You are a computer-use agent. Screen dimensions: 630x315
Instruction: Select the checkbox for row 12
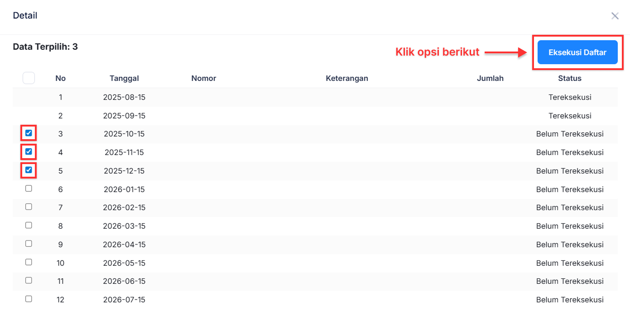click(x=29, y=299)
